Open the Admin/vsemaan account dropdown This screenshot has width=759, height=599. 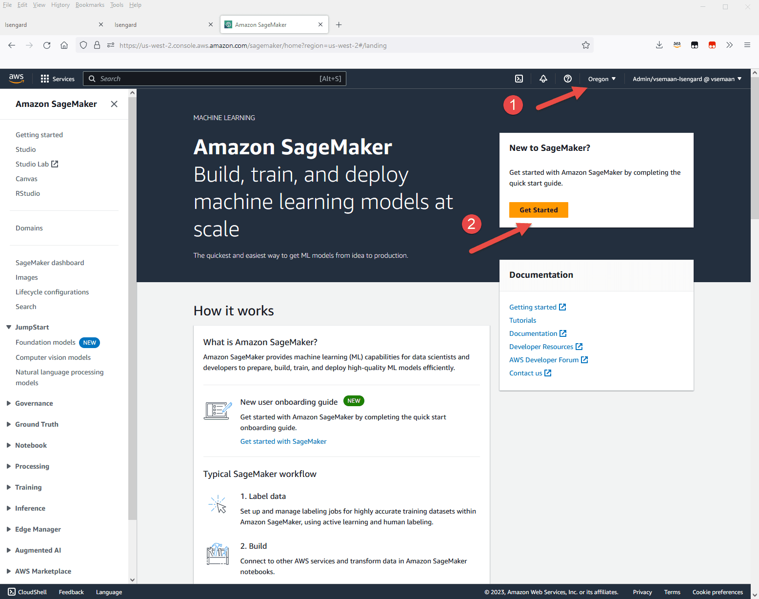pos(687,79)
